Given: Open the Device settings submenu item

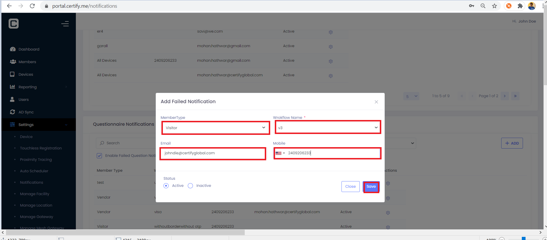Looking at the screenshot, I should pos(26,137).
